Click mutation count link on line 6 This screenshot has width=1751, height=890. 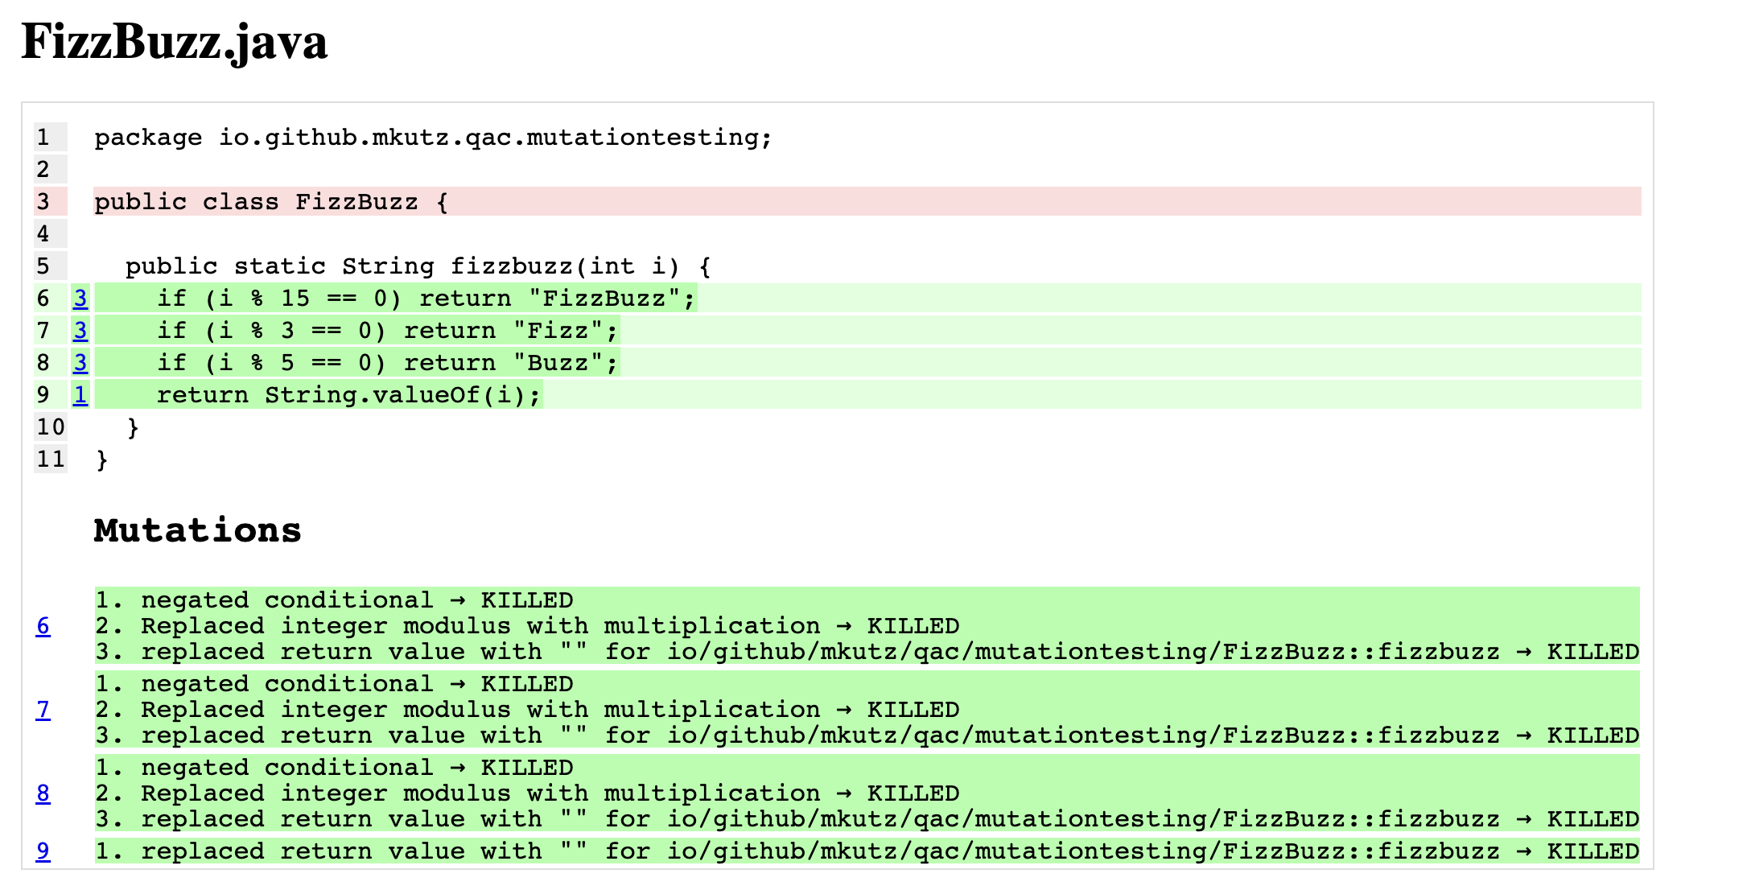(80, 299)
